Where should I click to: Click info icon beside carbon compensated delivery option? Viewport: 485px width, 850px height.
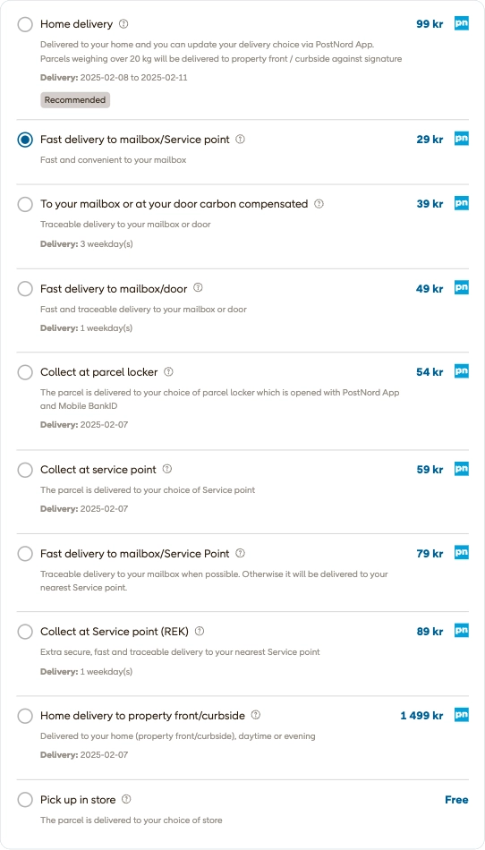click(x=319, y=204)
